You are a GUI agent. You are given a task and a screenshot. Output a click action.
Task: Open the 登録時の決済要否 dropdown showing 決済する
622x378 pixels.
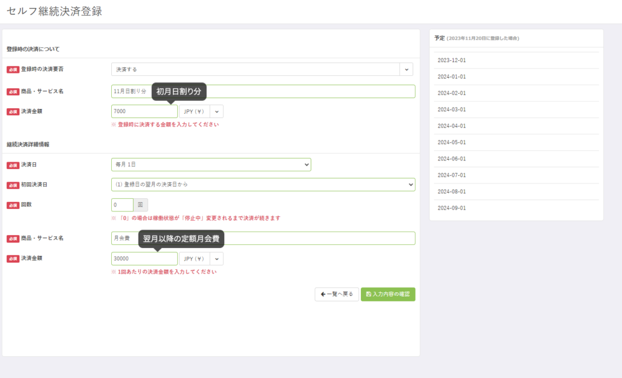[255, 69]
